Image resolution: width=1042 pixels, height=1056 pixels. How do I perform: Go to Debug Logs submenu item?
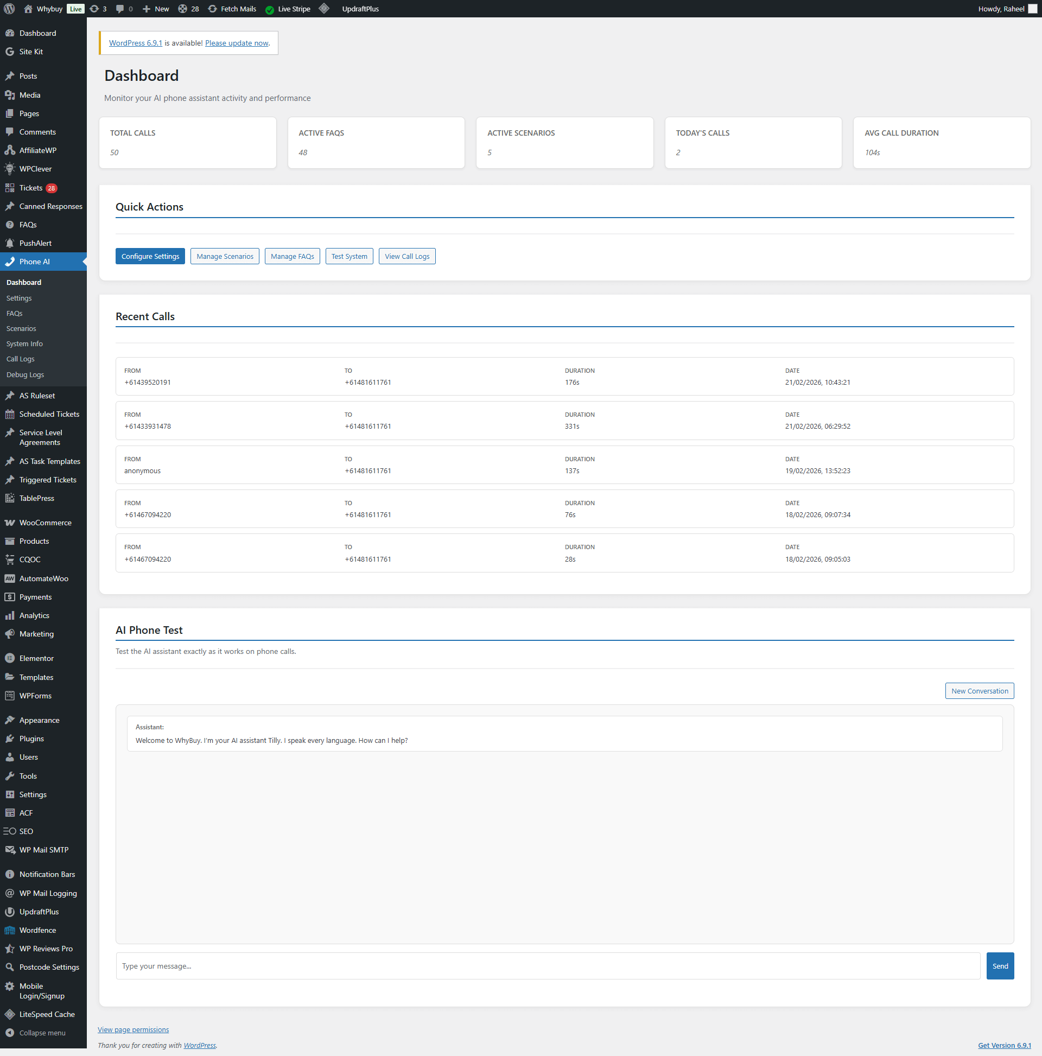pyautogui.click(x=25, y=374)
